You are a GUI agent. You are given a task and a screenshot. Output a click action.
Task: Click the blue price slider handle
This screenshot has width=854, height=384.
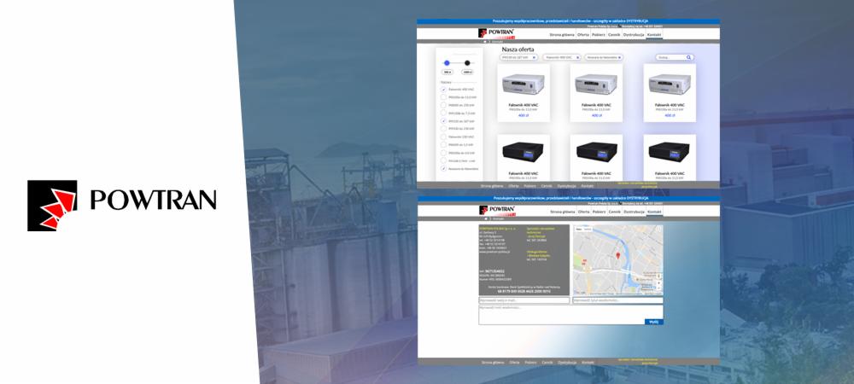(447, 62)
